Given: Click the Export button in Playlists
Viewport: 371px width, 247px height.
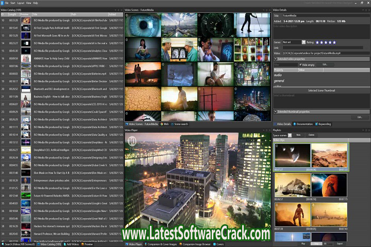Looking at the screenshot, I should click(x=340, y=243).
